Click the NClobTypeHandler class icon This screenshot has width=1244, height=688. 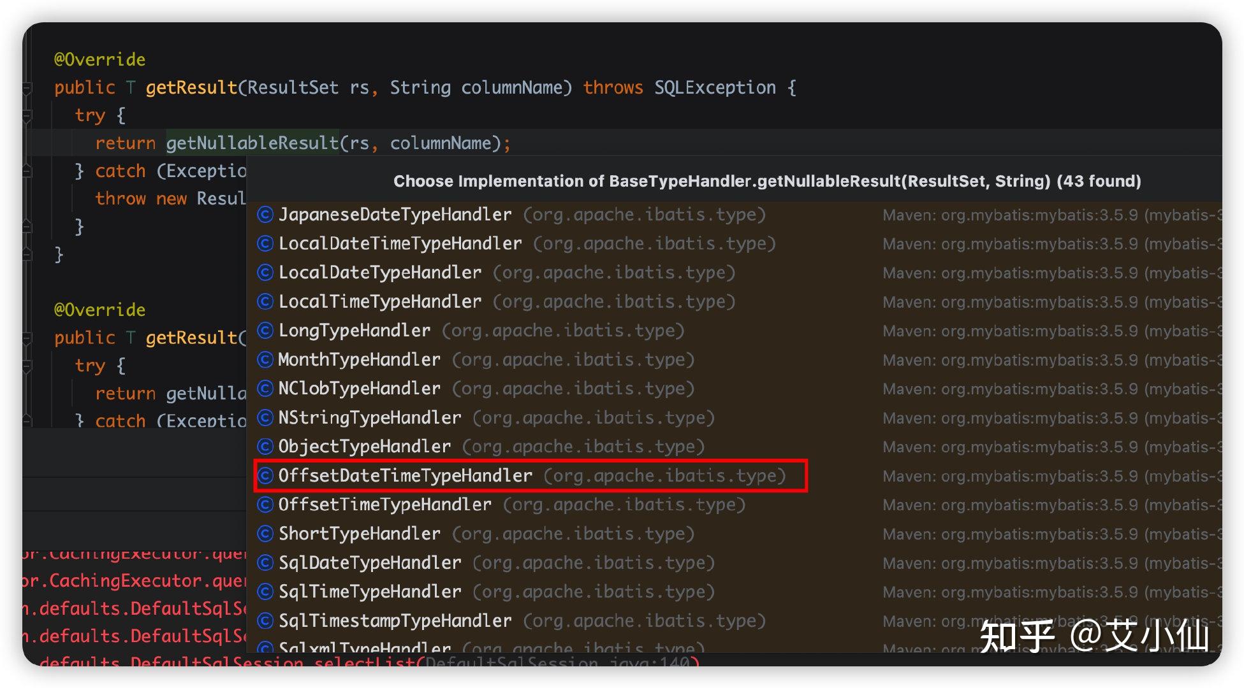point(265,389)
